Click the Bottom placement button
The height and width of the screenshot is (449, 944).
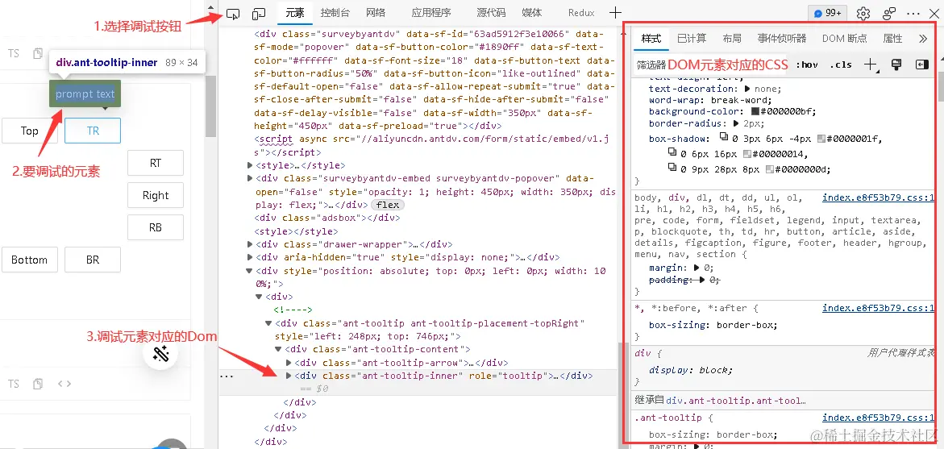point(30,260)
